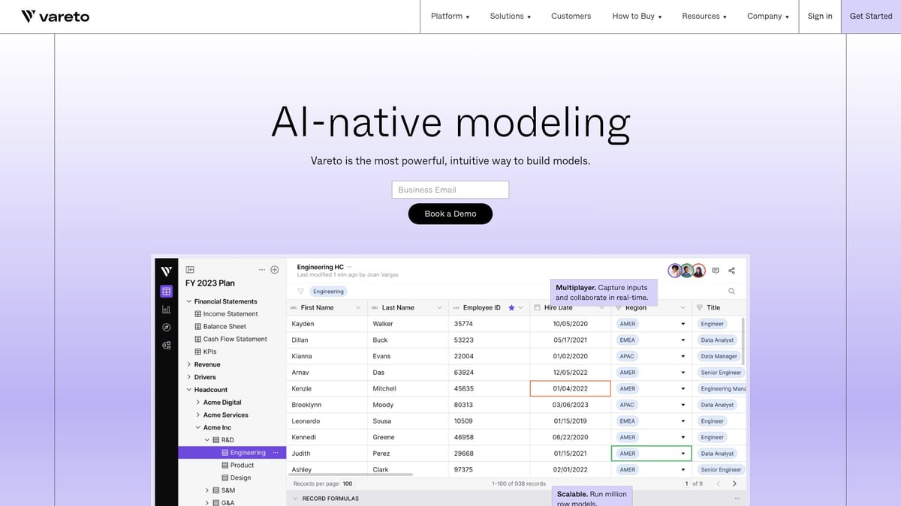The width and height of the screenshot is (901, 506).
Task: Open the Platform menu in the navigation
Action: coord(450,16)
